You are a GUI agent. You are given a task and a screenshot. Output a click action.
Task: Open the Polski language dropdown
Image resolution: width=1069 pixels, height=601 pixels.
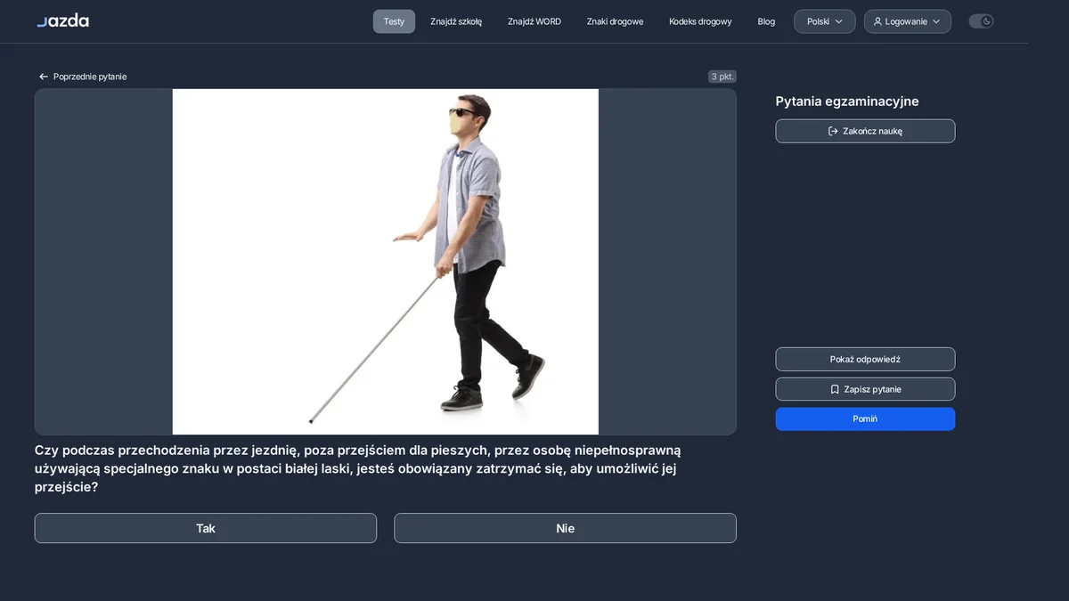824,21
